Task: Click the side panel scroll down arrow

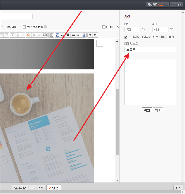Action: click(183, 180)
